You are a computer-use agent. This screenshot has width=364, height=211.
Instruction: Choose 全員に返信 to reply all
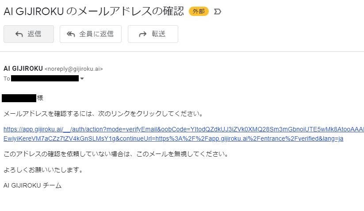coord(96,34)
